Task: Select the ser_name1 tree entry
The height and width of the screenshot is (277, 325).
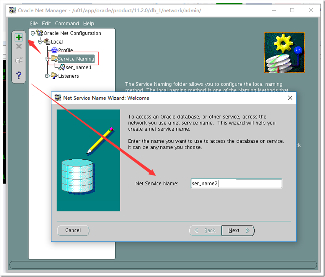Action: [79, 67]
